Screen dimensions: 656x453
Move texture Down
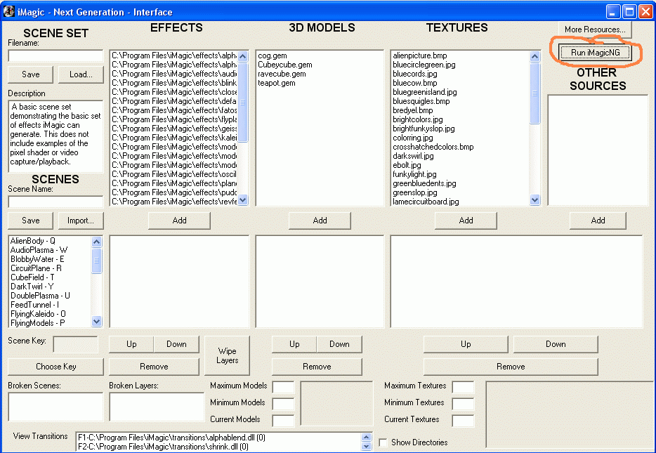pyautogui.click(x=556, y=344)
